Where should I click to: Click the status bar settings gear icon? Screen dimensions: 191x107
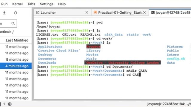click(10, 104)
